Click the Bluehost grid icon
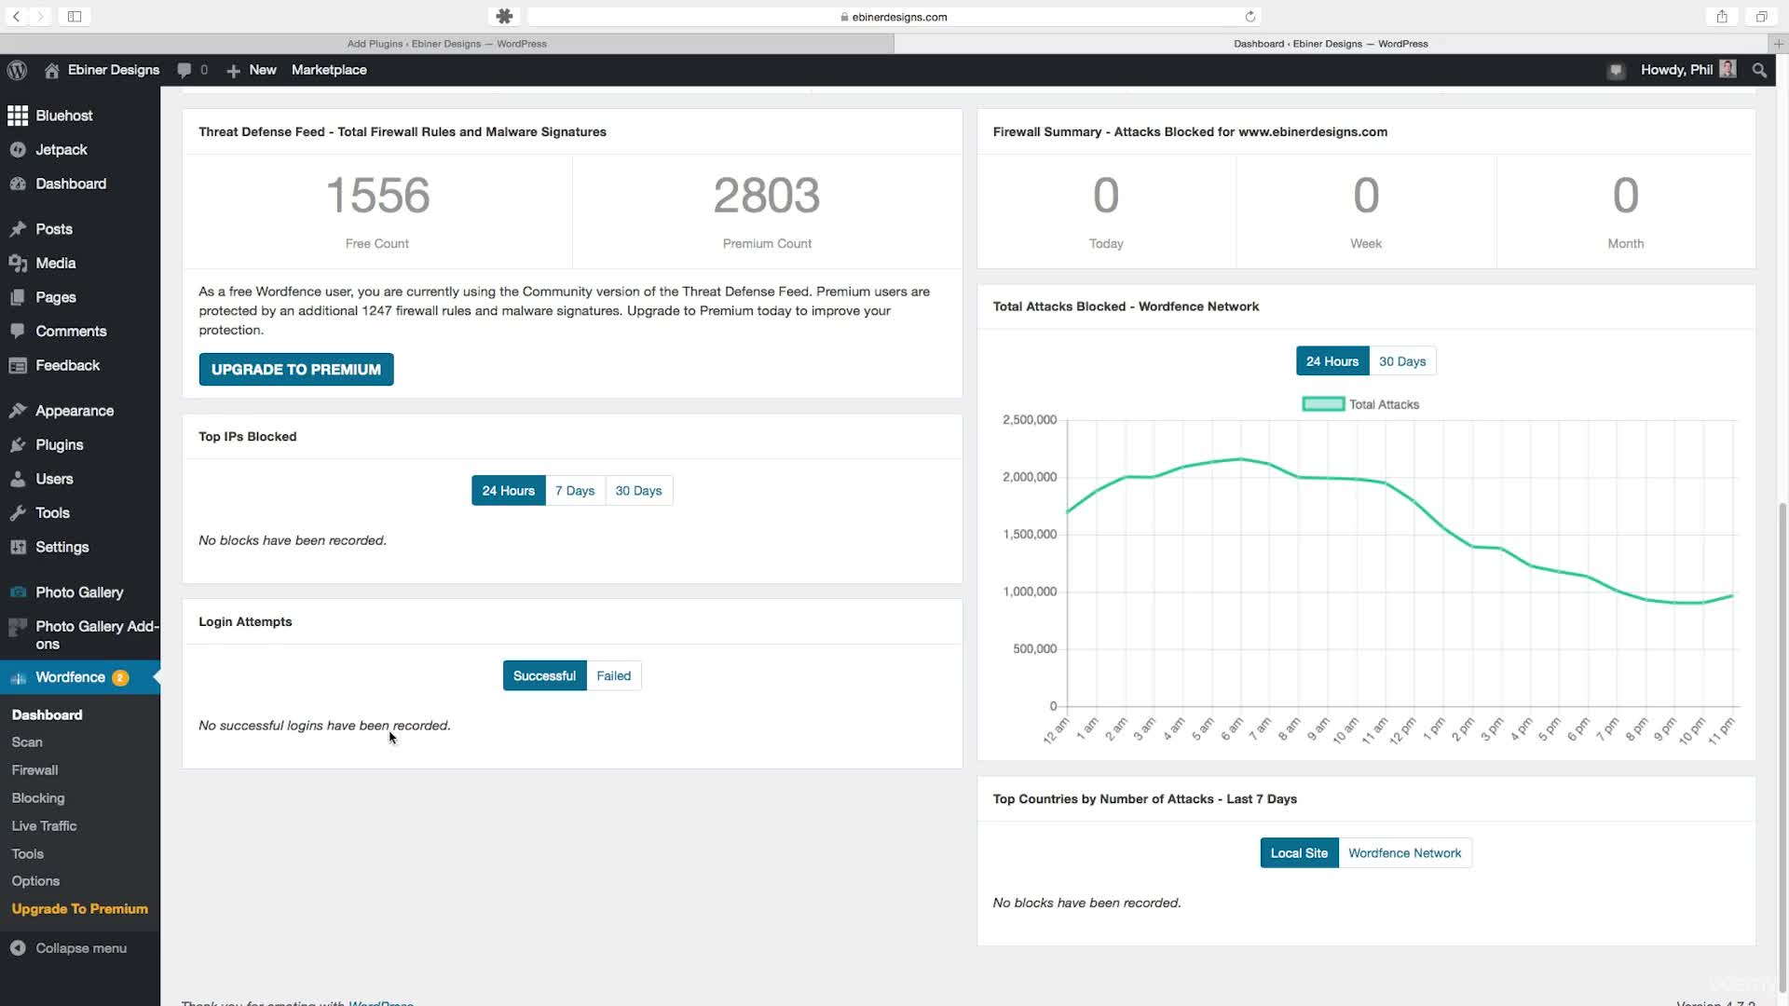 (18, 116)
